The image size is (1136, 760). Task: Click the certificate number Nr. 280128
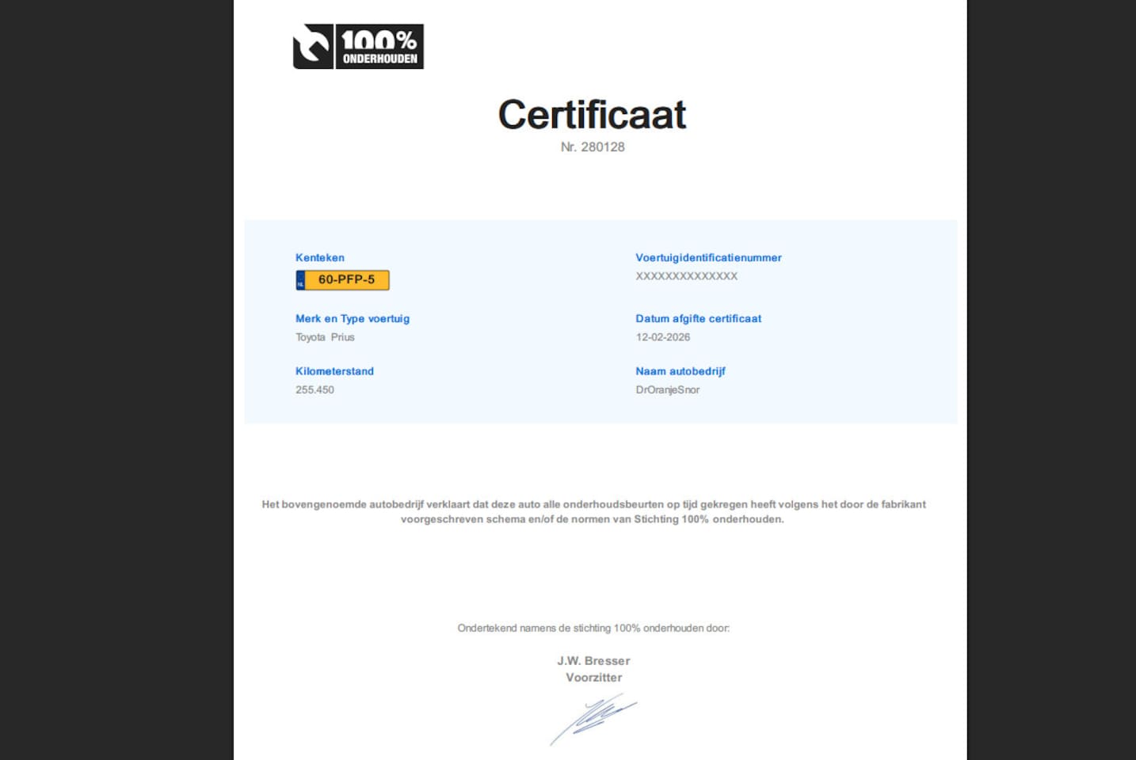[592, 147]
